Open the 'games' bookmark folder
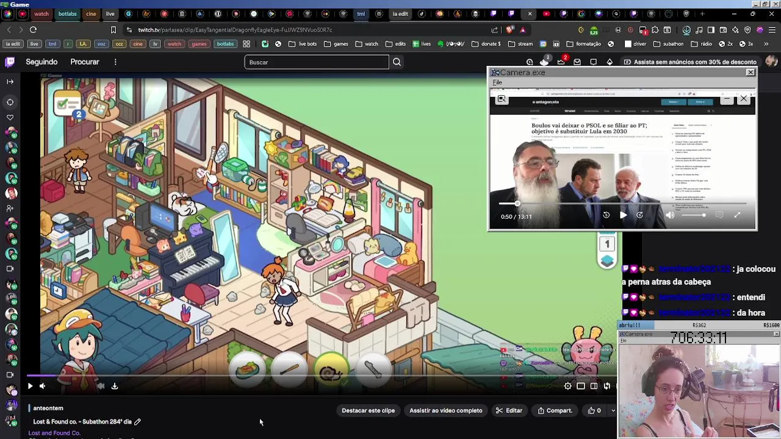 (336, 44)
